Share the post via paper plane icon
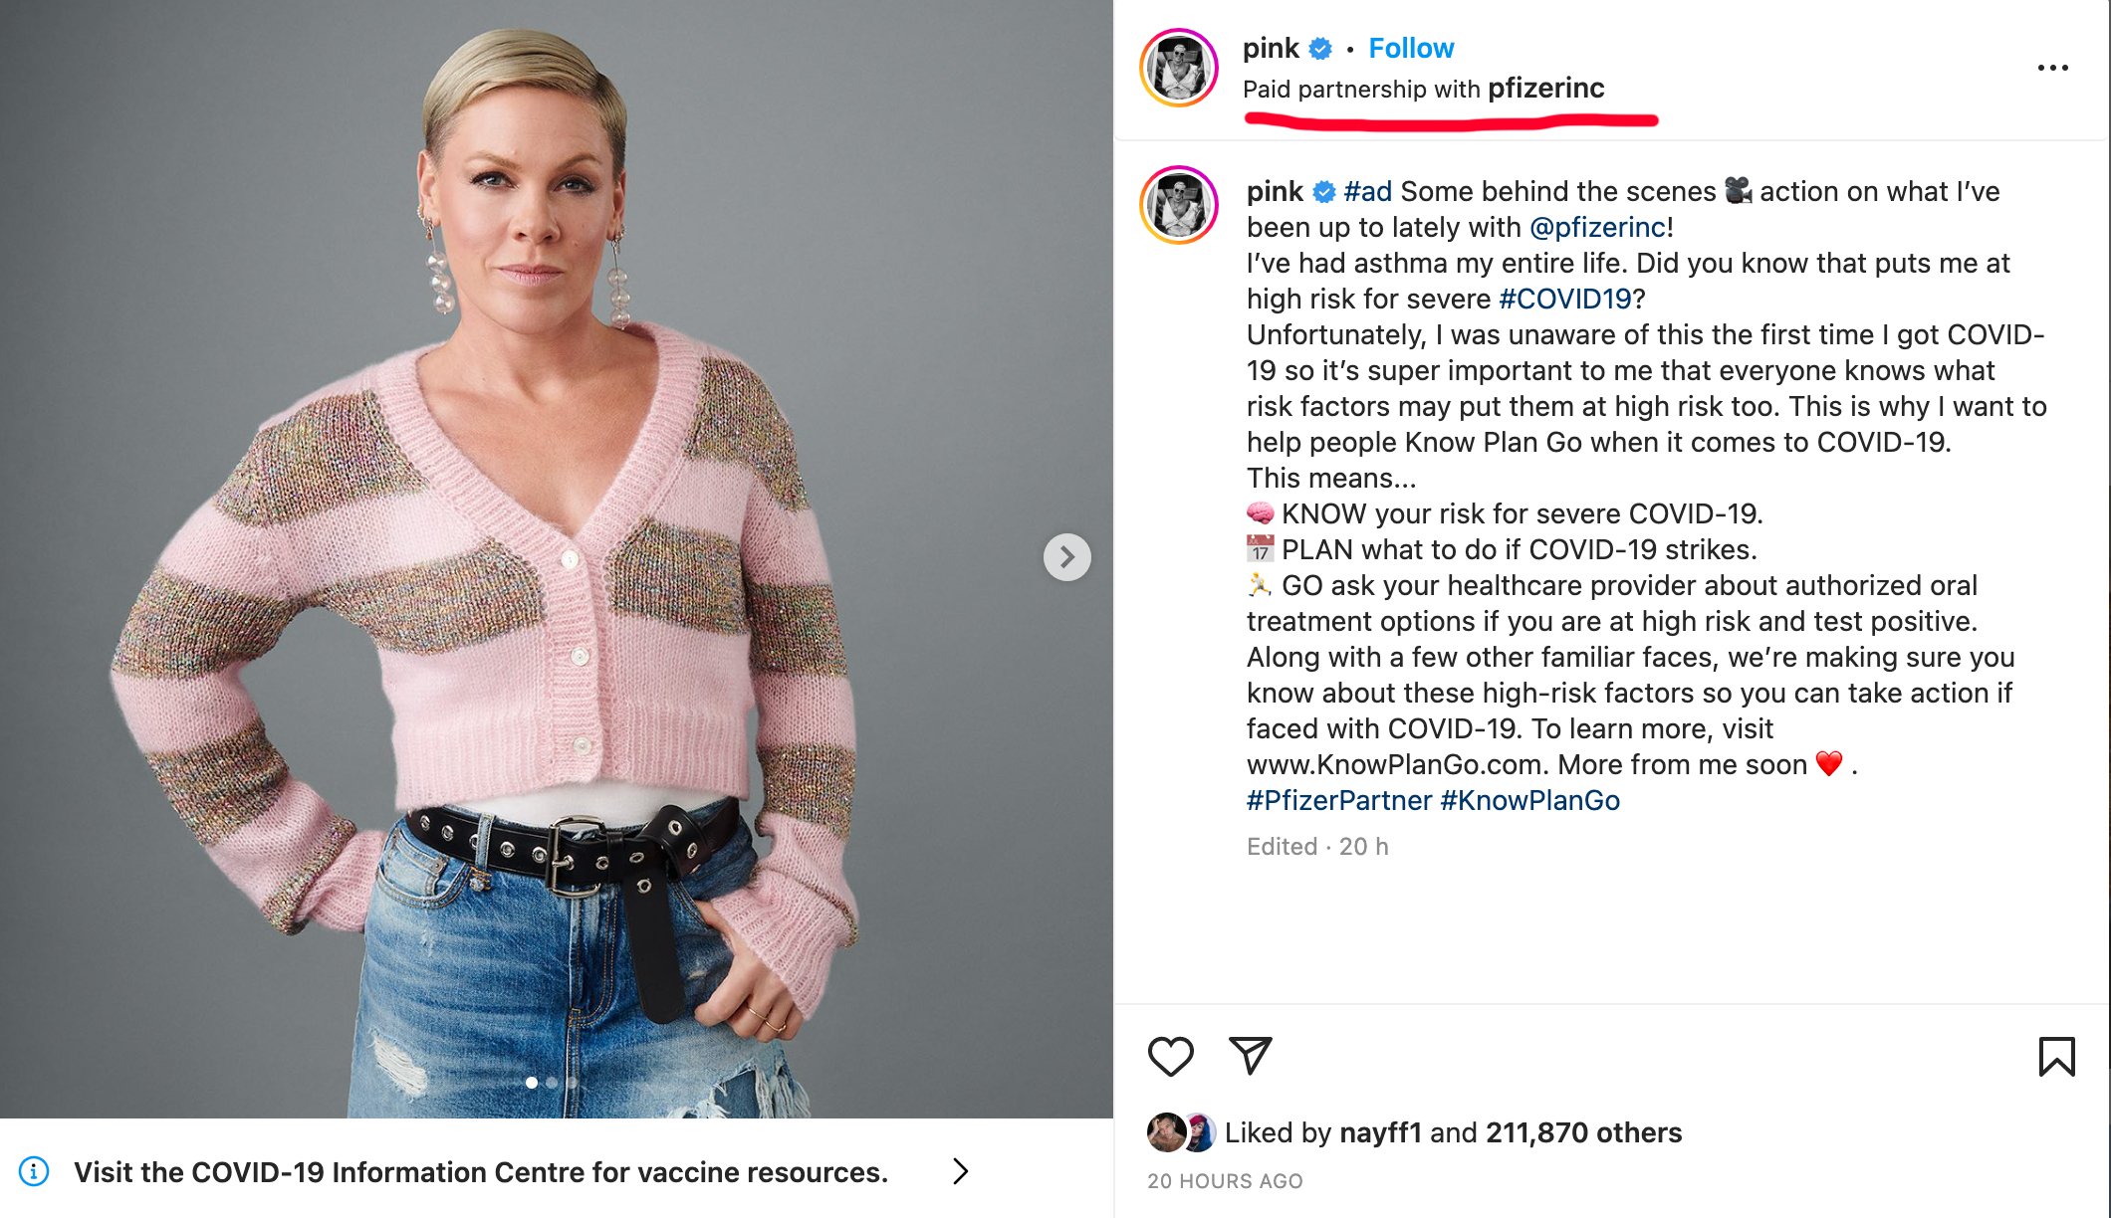The image size is (2111, 1218). pyautogui.click(x=1250, y=1055)
